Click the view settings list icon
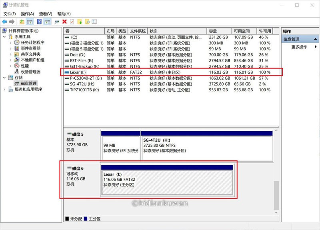 (x=94, y=22)
